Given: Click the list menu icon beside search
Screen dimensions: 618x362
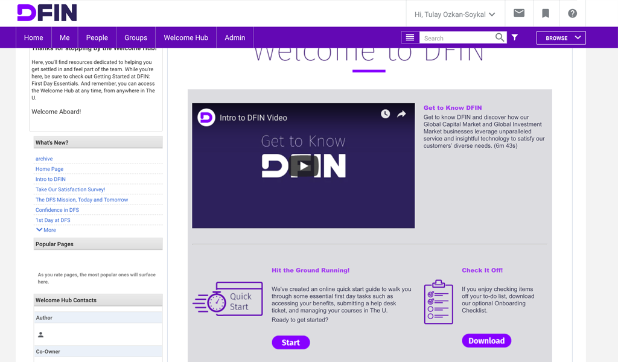Looking at the screenshot, I should click(410, 37).
